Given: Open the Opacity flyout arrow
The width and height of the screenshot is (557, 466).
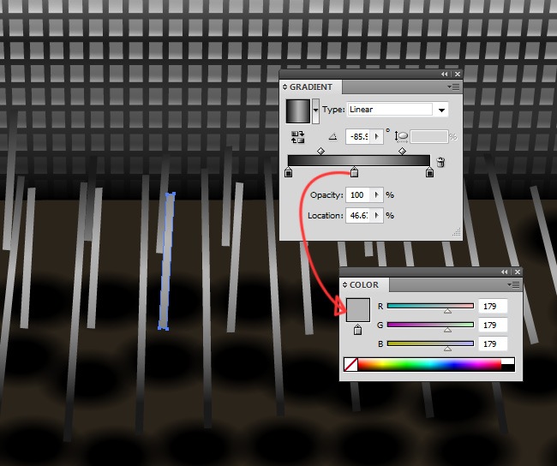Looking at the screenshot, I should pos(376,195).
